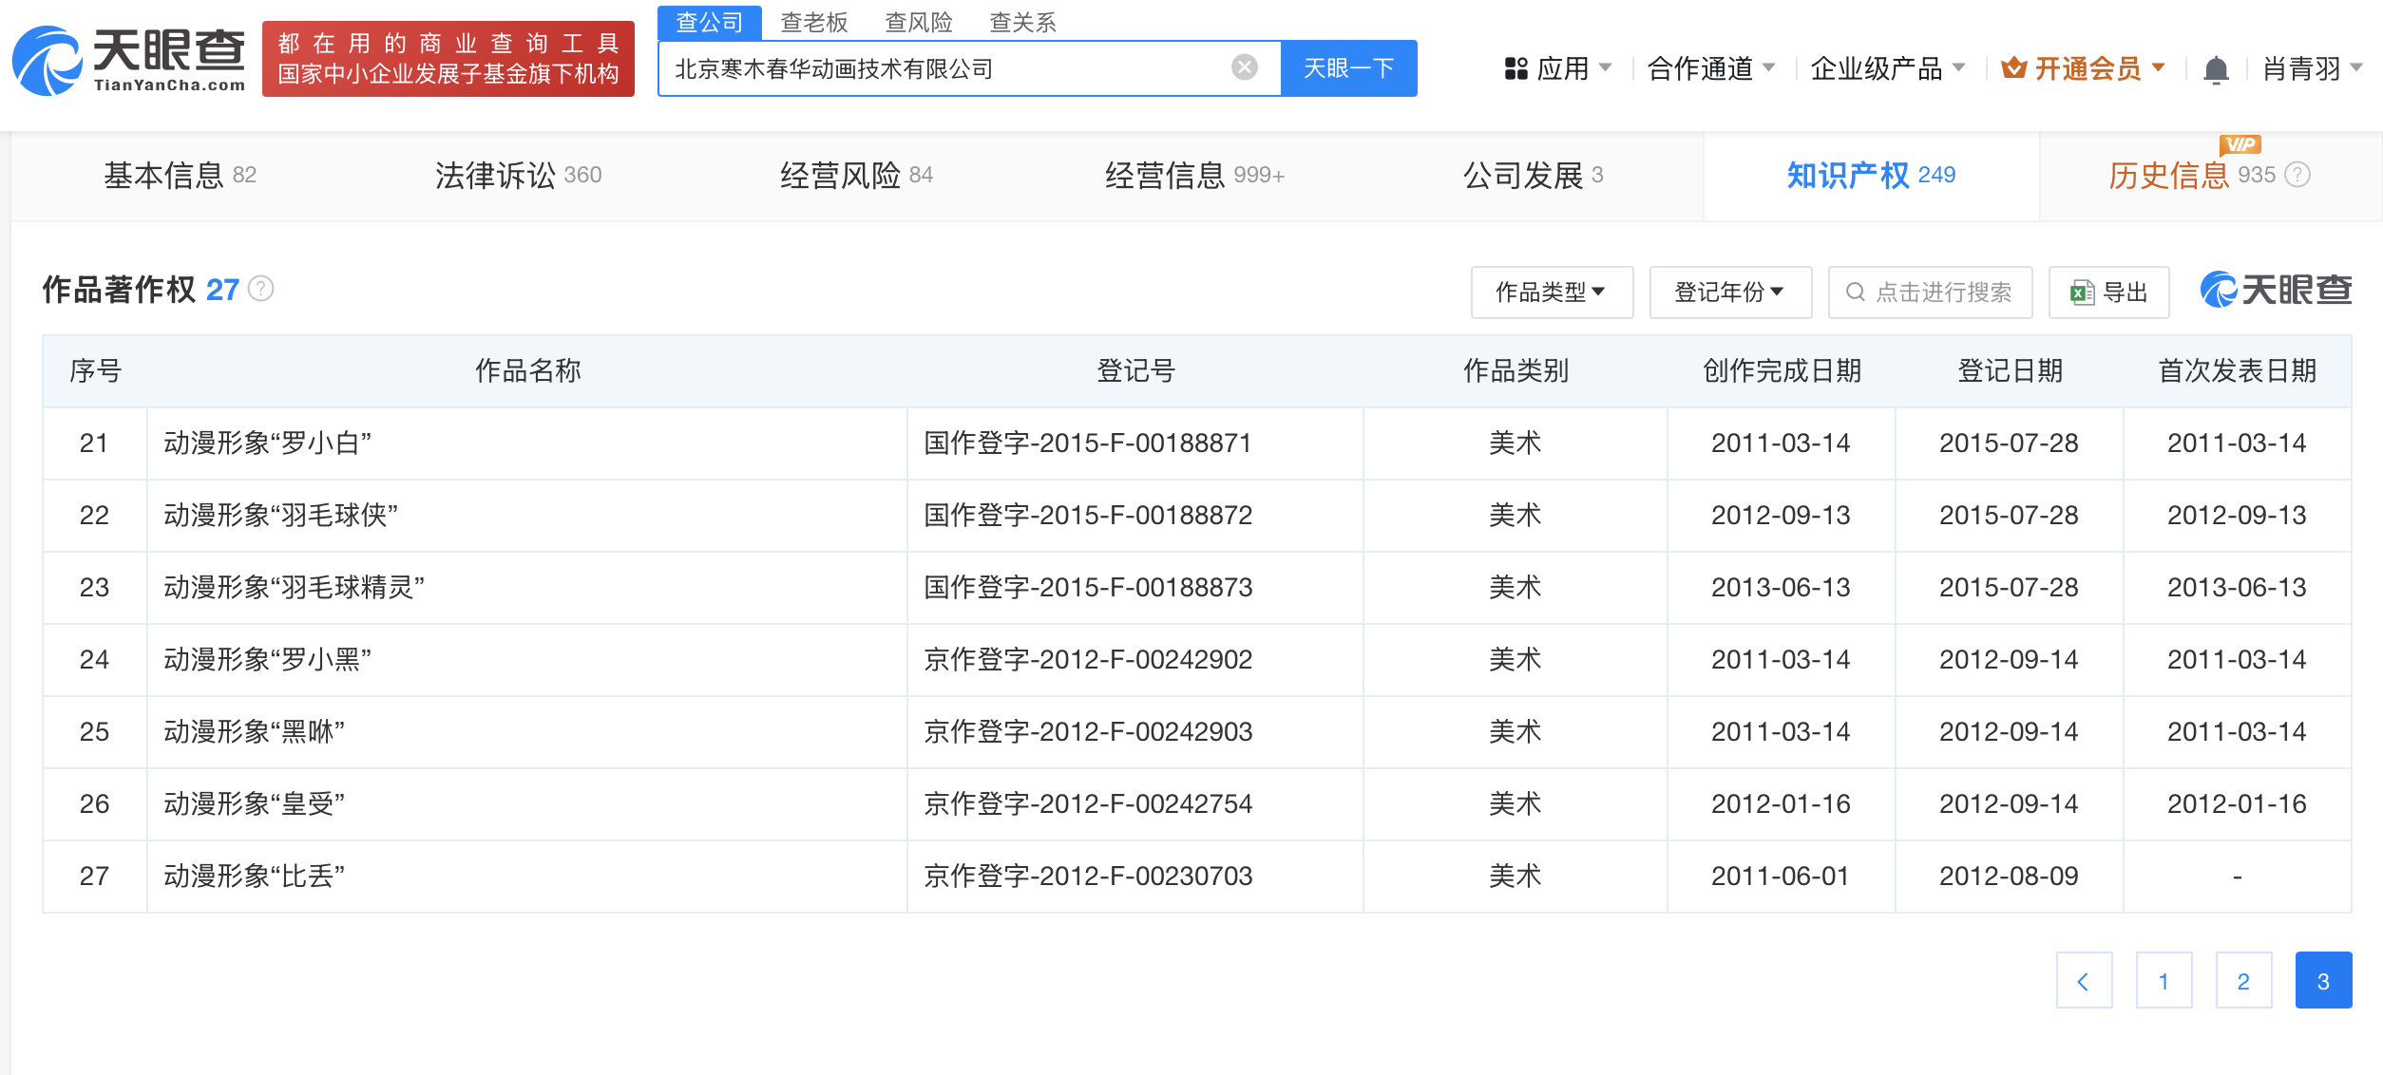Select the 查关系 search tab

(x=1023, y=22)
